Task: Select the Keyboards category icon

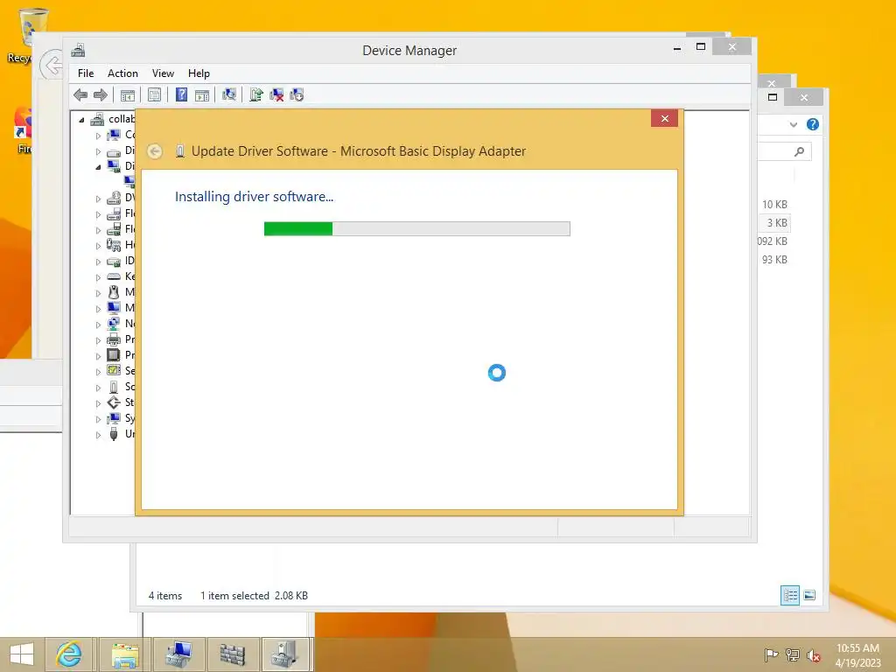Action: coord(114,276)
